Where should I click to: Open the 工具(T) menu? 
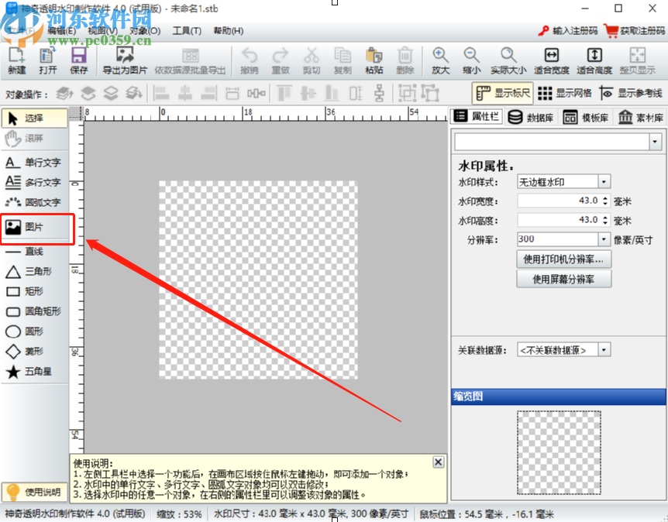click(187, 31)
